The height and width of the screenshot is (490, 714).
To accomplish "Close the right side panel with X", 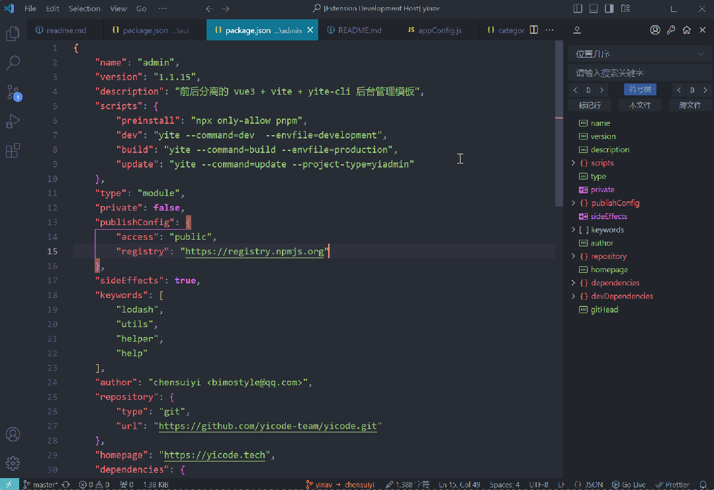I will point(703,30).
